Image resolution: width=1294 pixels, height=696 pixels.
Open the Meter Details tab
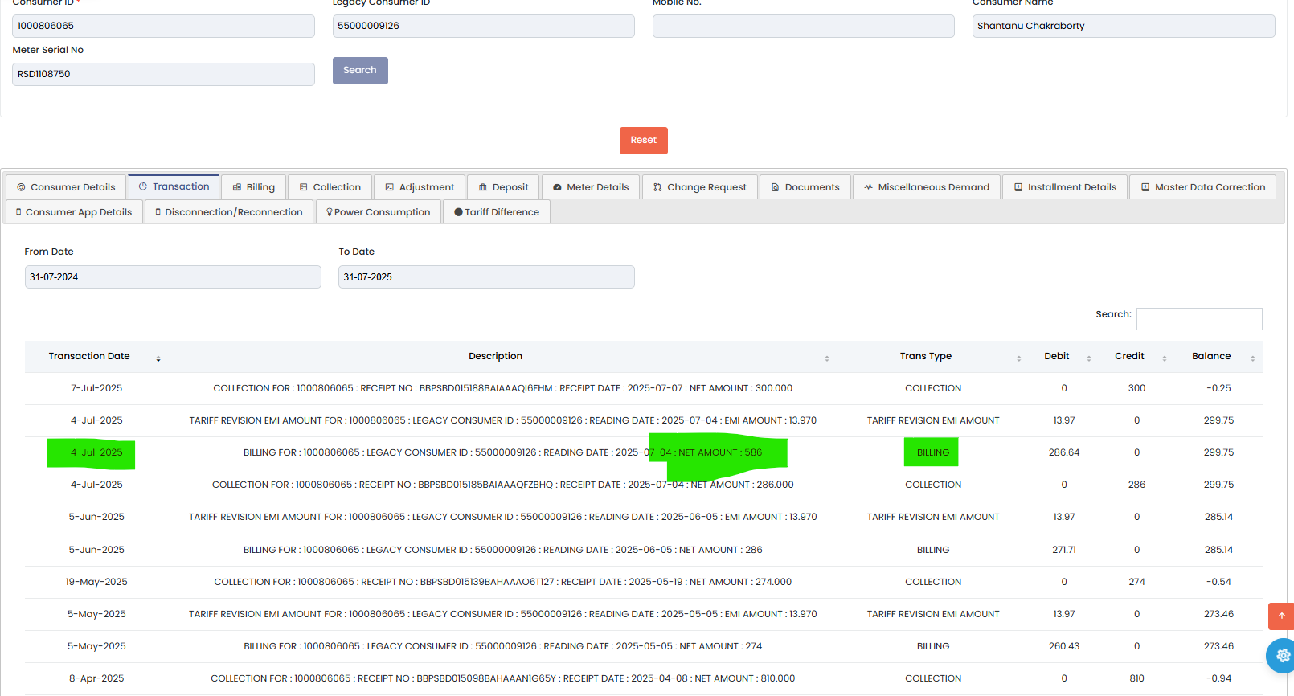(x=591, y=187)
